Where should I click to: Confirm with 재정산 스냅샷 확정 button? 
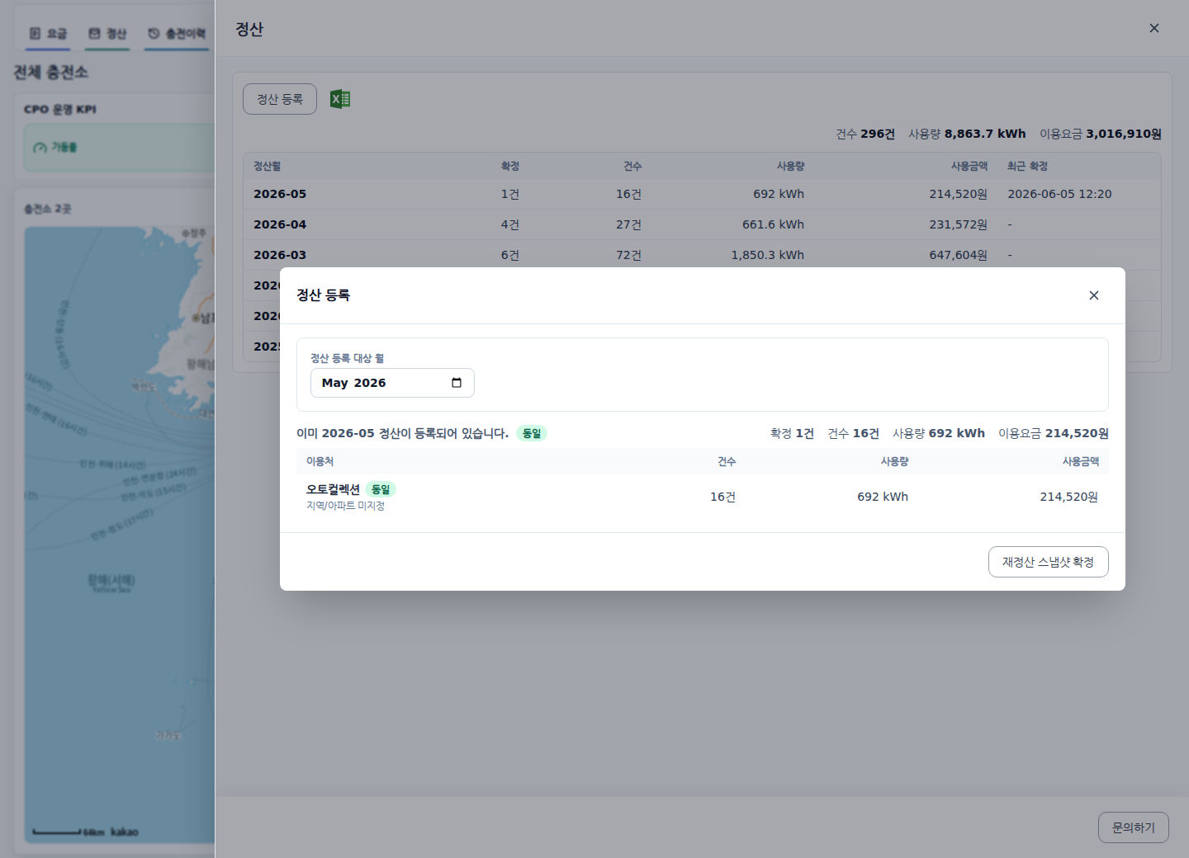[1049, 562]
